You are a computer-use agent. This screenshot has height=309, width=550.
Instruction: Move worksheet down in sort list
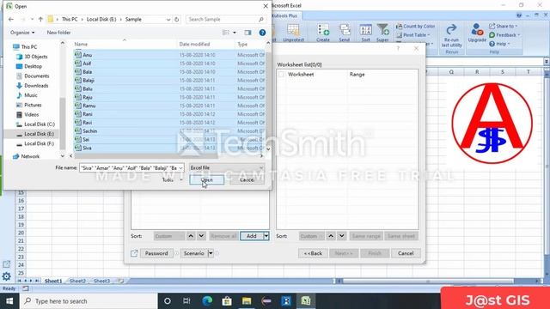point(342,236)
